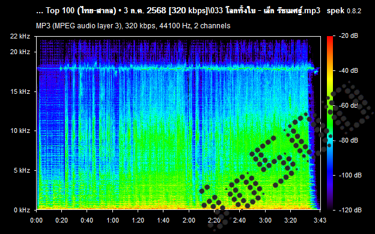Click the '22 kHz' frequency axis label
This screenshot has width=375, height=234.
(x=20, y=37)
